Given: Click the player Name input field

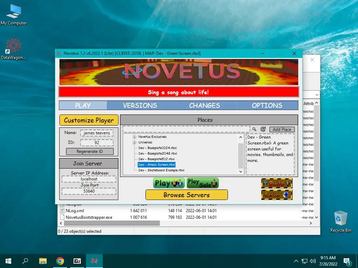Looking at the screenshot, I should point(97,133).
